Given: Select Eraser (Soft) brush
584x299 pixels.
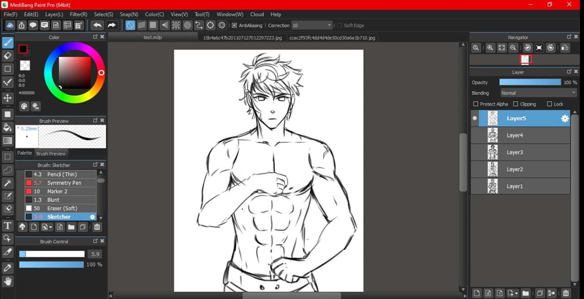Looking at the screenshot, I should coord(61,208).
